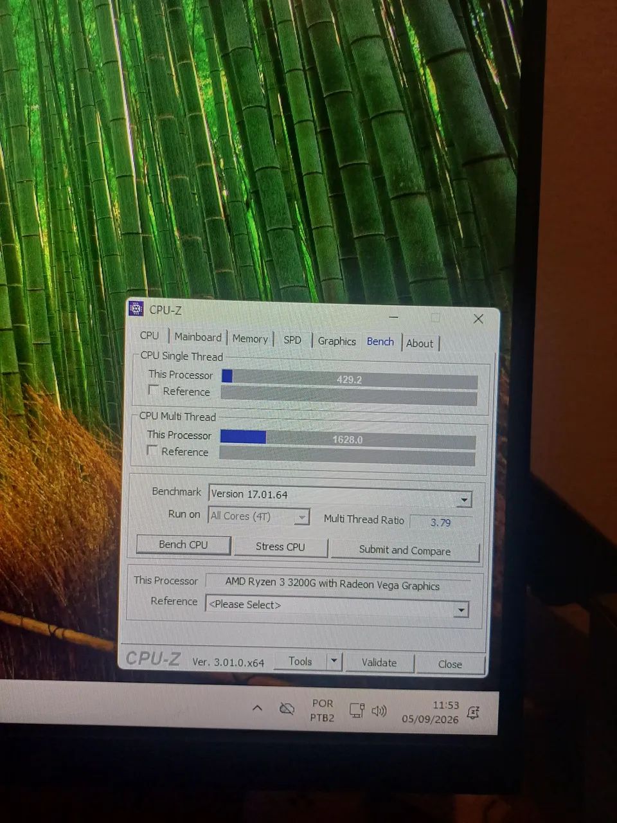This screenshot has height=823, width=617.
Task: Click the Close button at bottom
Action: pos(450,664)
